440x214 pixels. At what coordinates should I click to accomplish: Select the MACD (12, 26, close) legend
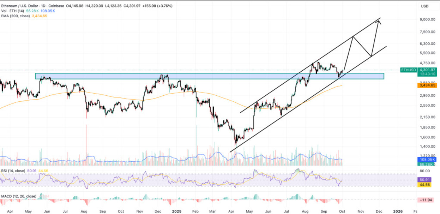tap(18, 196)
